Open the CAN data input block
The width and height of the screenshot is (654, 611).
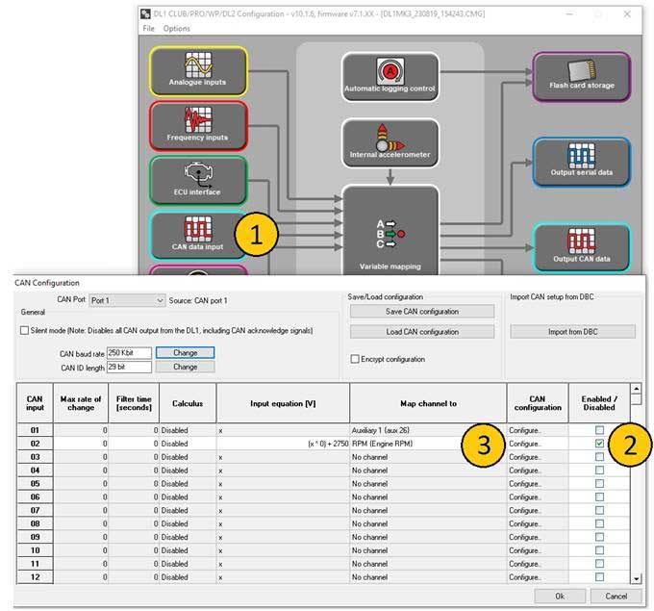198,236
